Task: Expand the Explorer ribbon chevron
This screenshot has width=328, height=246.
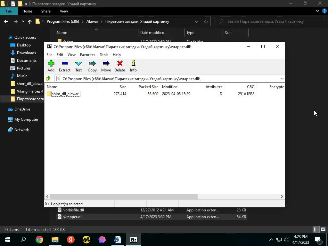Action: (x=317, y=11)
